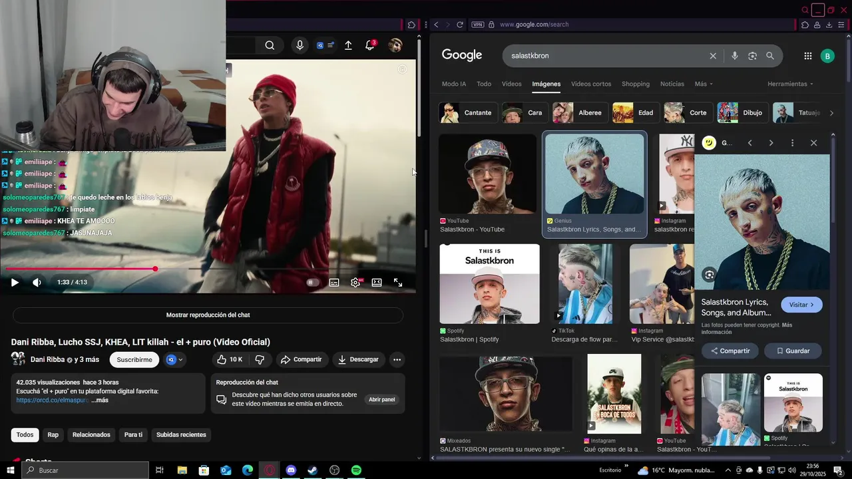Open Google Lens image search icon
The image size is (852, 479).
(753, 56)
